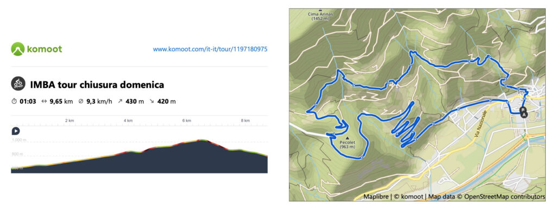Click the elevation profile peak

[x=201, y=140]
